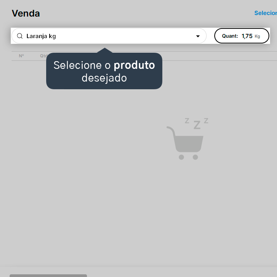The height and width of the screenshot is (277, 277).
Task: Select the 1,75 quantity value
Action: pos(247,36)
